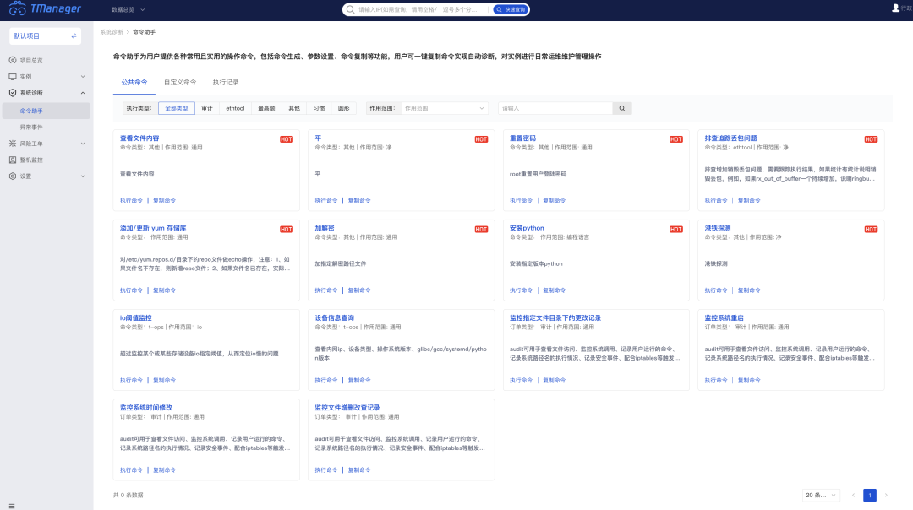Select the 审计 execution type filter

(207, 108)
